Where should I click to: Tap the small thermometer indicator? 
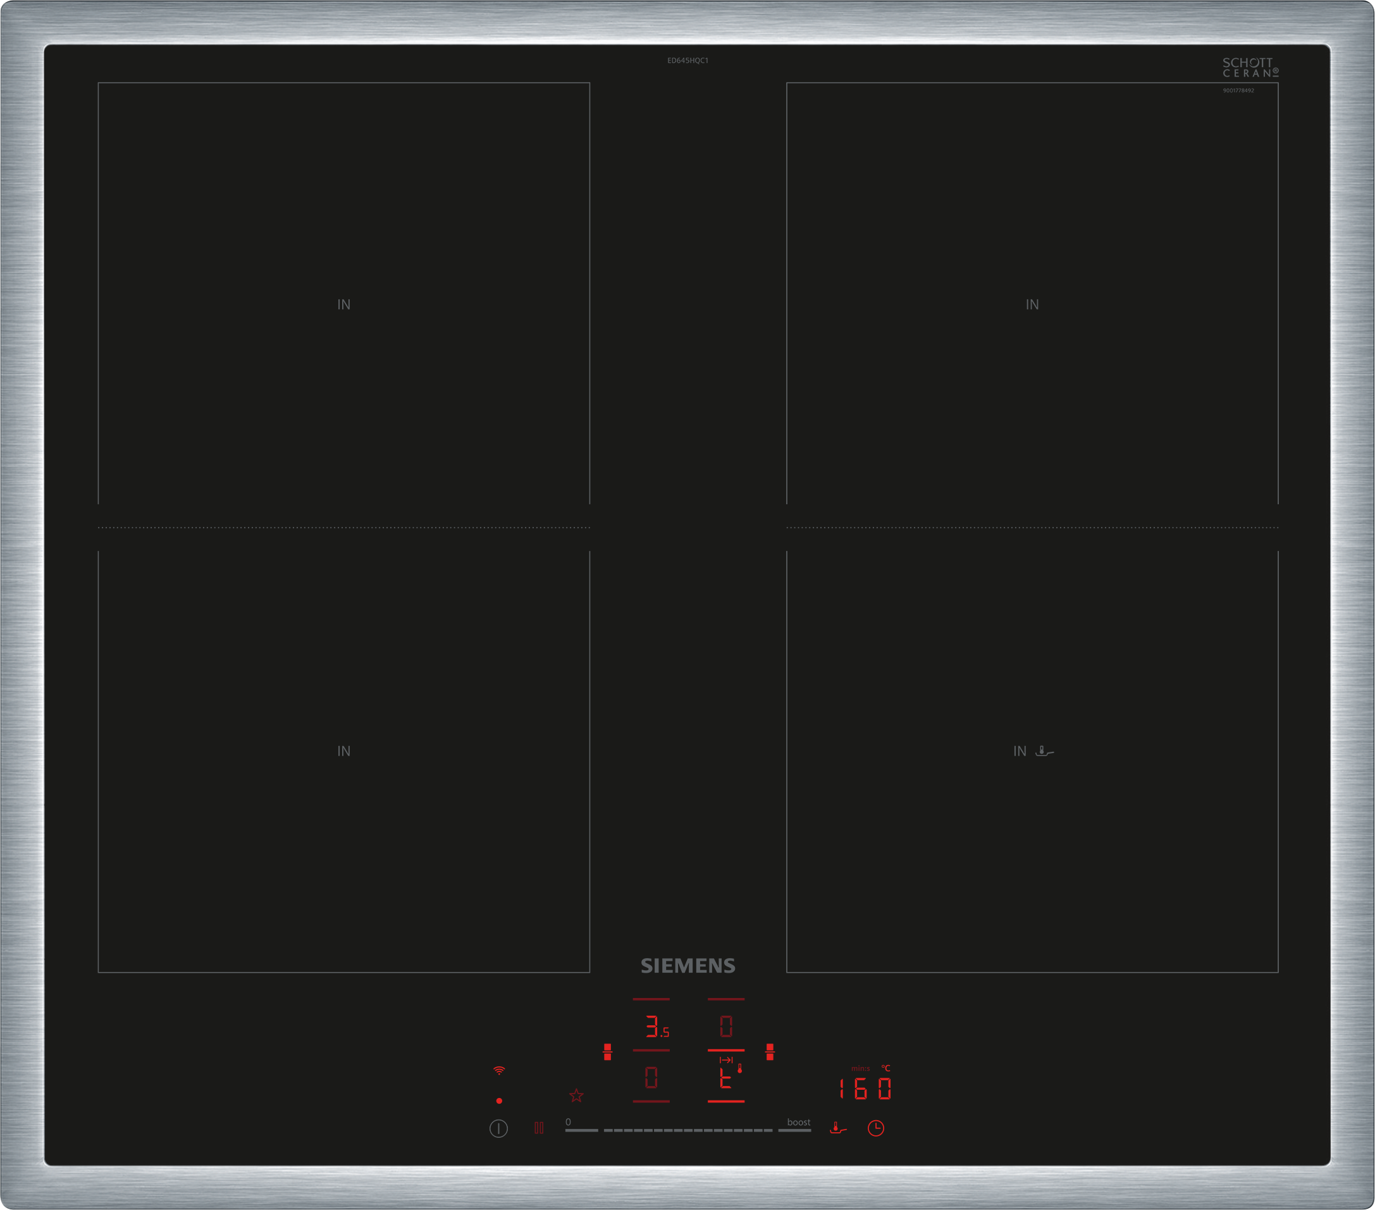point(740,1069)
